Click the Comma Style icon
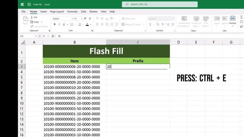Viewport: 244px width, 137px height. click(x=162, y=24)
